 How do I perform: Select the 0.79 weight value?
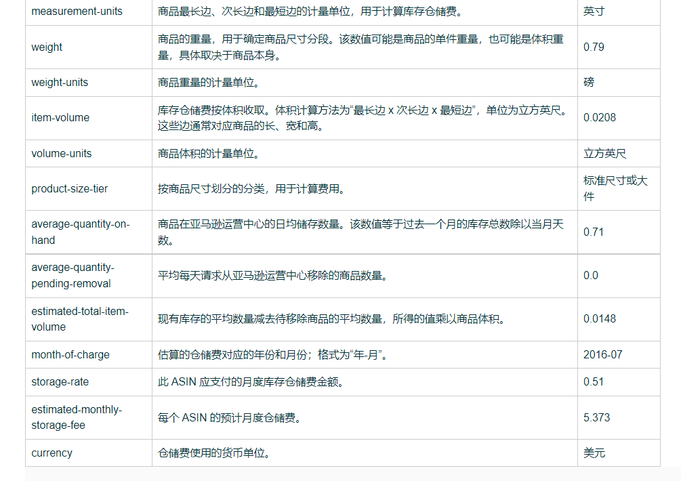(592, 47)
